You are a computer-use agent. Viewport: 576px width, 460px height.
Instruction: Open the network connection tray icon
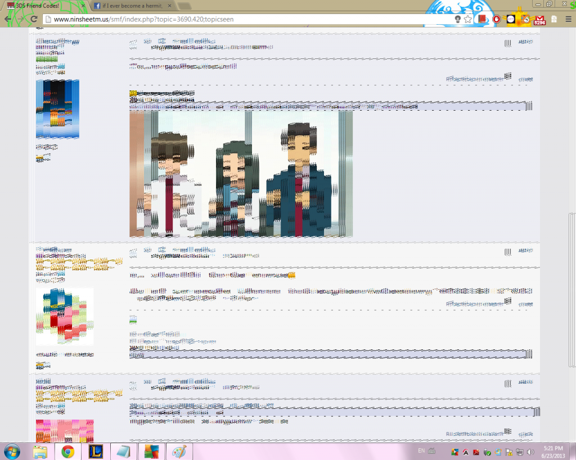point(519,452)
